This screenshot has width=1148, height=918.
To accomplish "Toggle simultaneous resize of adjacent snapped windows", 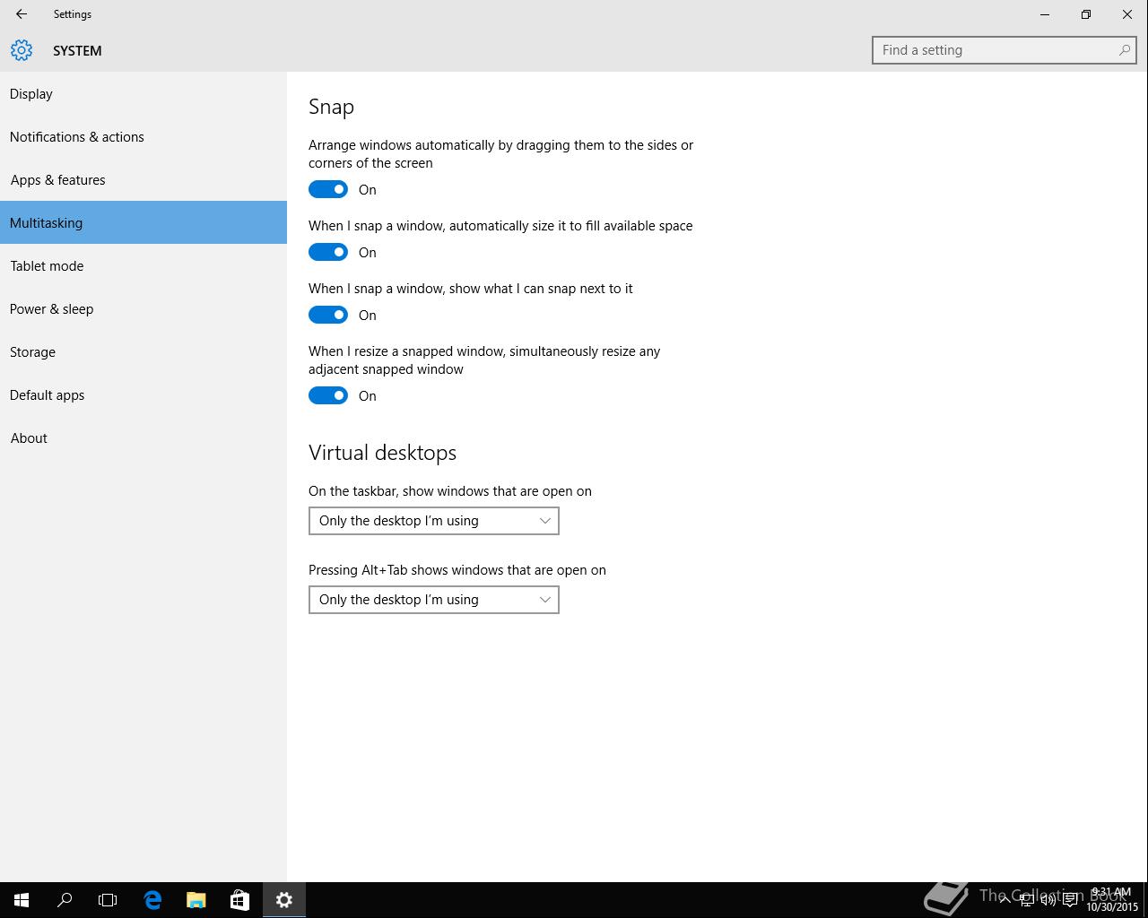I will (x=328, y=395).
